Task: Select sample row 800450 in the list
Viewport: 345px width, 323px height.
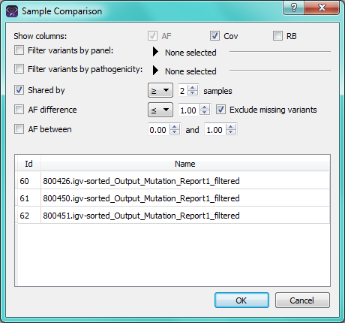Action: [x=173, y=198]
